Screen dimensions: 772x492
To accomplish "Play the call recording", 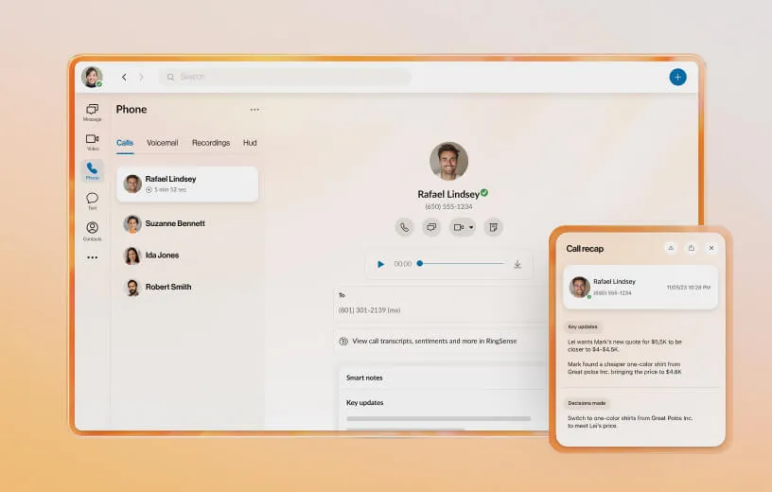I will click(x=381, y=264).
